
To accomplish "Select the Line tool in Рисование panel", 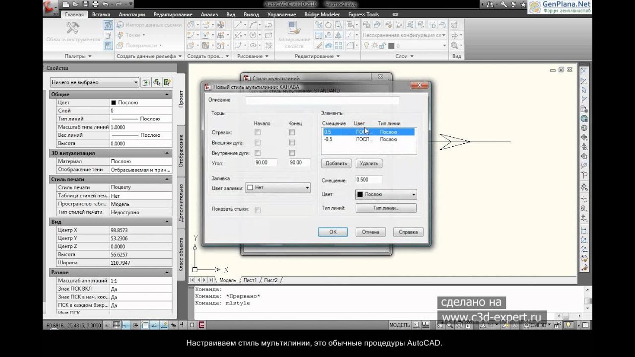I will tap(238, 25).
